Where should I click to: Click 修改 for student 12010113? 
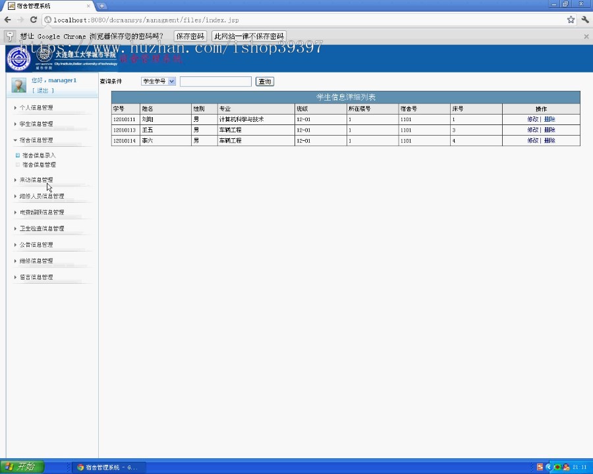pyautogui.click(x=532, y=130)
